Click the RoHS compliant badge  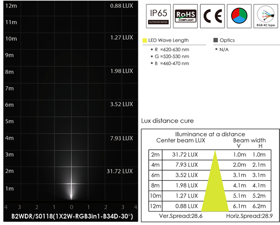point(185,16)
